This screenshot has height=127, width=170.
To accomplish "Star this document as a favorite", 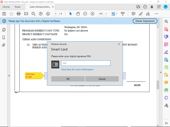I will (11, 14).
